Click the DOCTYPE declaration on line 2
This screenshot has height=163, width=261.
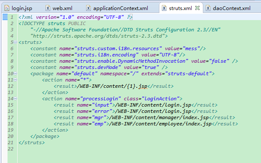(x=52, y=23)
